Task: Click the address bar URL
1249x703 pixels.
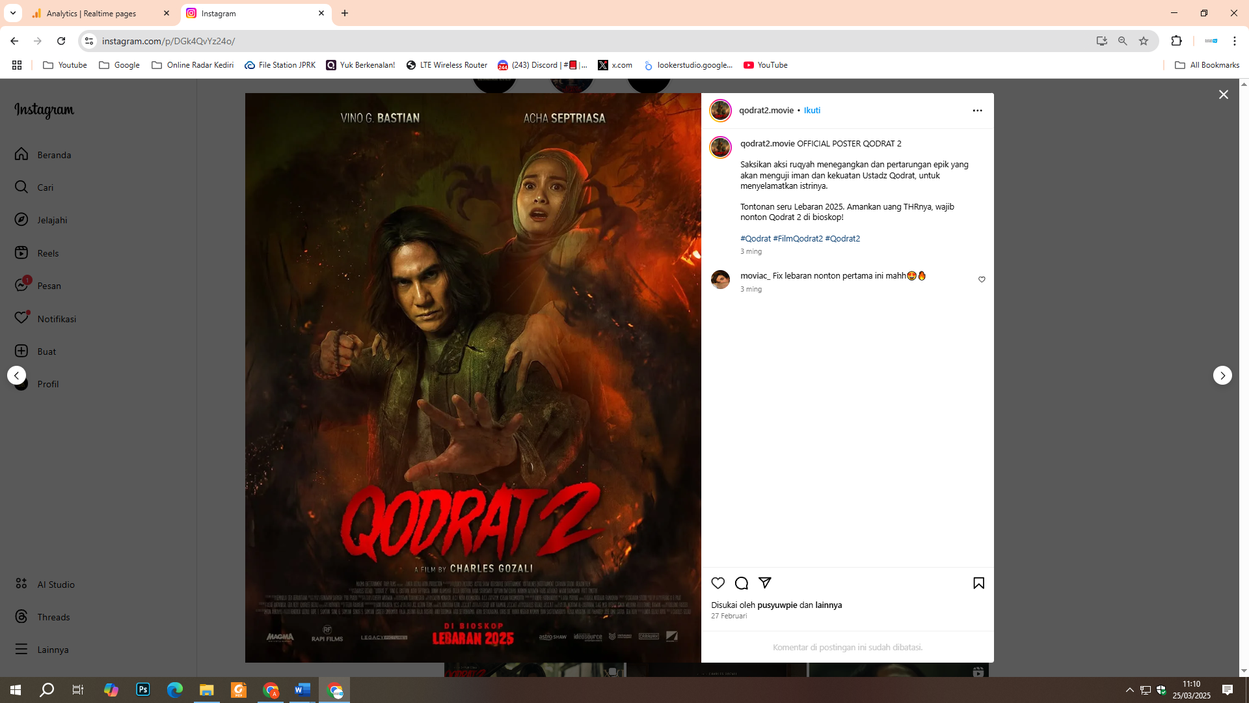Action: (168, 41)
